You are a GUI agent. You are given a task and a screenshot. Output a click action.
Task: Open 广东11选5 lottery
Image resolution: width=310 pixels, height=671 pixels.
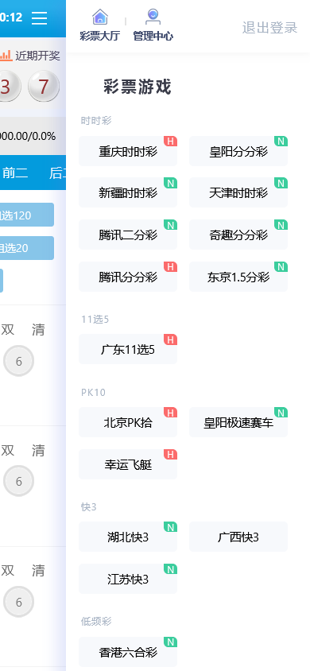[128, 350]
